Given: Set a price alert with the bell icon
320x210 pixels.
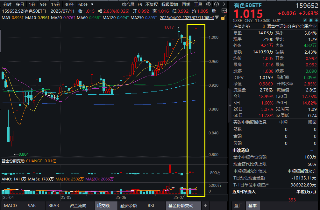Looking at the screenshot, I should tap(311, 20).
